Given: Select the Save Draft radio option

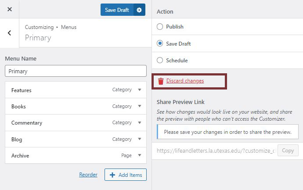Looking at the screenshot, I should pos(160,44).
